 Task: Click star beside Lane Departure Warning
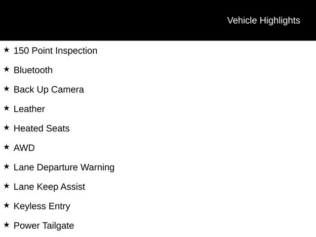6,166
